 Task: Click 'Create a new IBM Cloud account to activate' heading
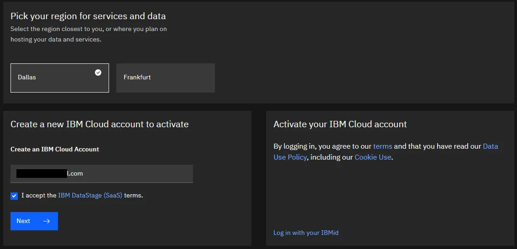click(x=99, y=124)
